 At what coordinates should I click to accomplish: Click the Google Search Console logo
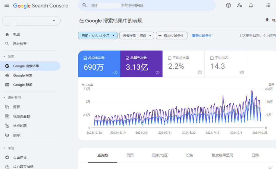41,6
